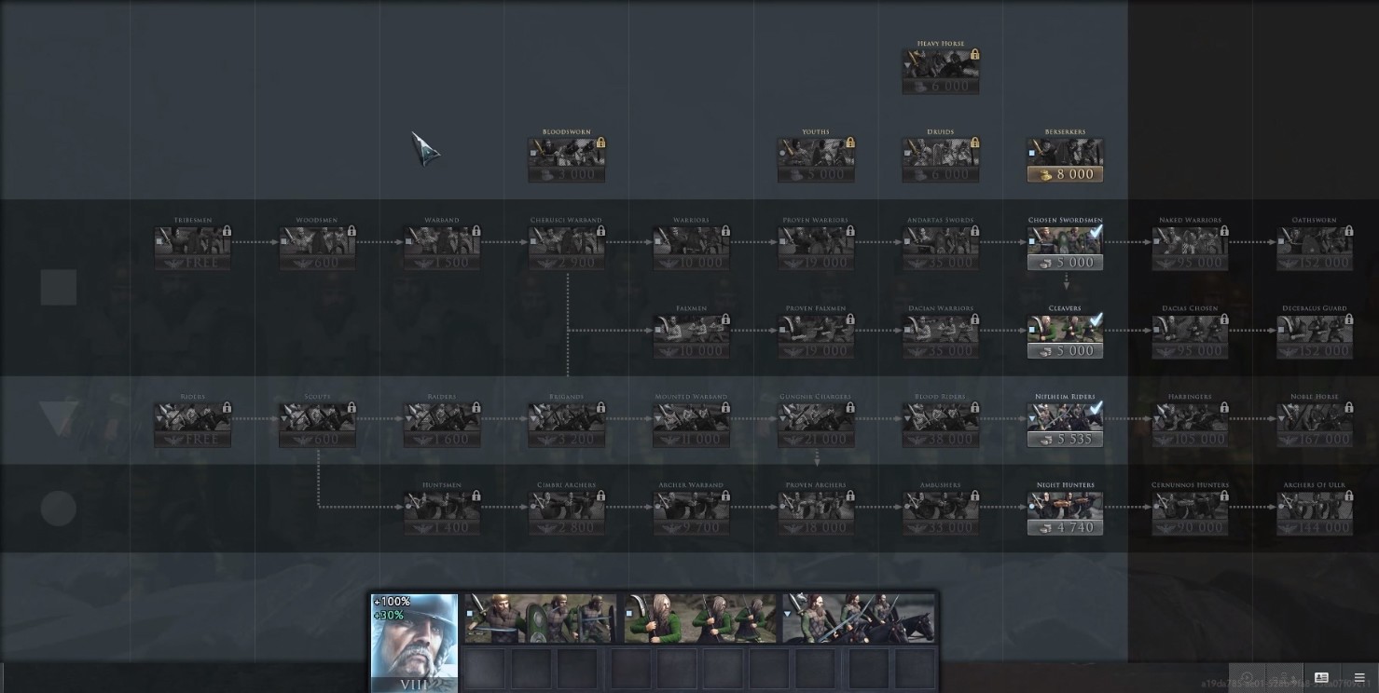
Task: Open the Proven Falxmen unit card
Action: [x=816, y=337]
